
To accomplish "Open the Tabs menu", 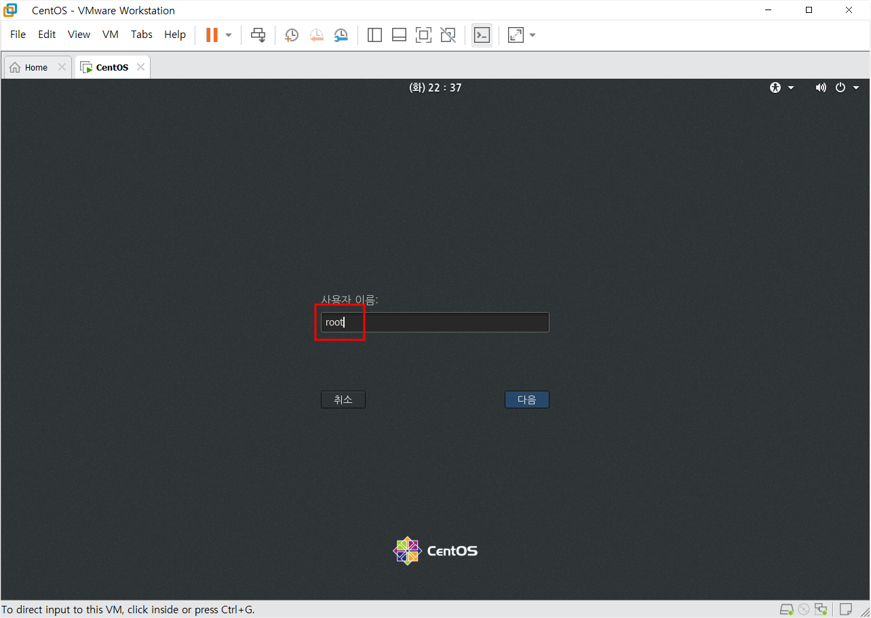I will tap(142, 35).
